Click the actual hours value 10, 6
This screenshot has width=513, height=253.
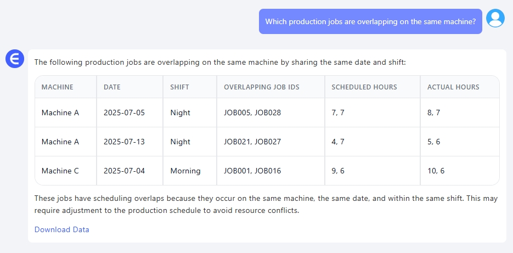pos(436,171)
